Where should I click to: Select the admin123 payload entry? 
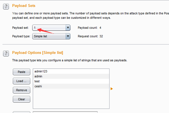pyautogui.click(x=71, y=71)
